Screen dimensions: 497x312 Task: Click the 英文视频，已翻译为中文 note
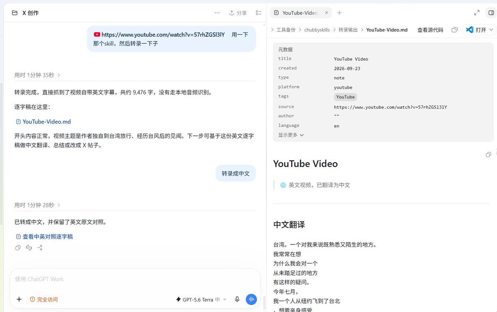[x=319, y=185]
